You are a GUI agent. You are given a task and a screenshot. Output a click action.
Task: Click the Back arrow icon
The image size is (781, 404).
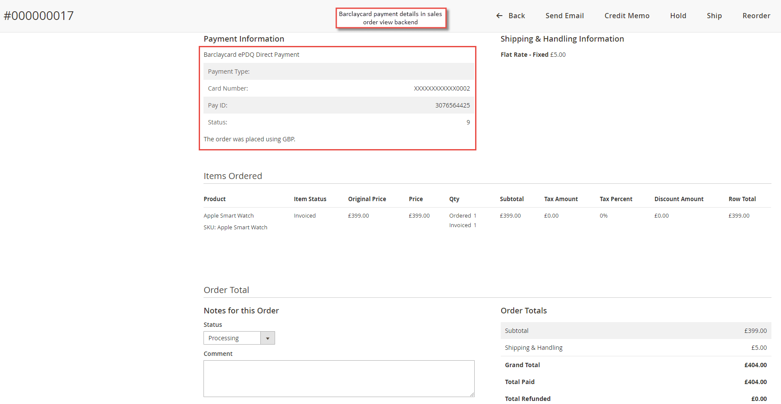point(499,16)
